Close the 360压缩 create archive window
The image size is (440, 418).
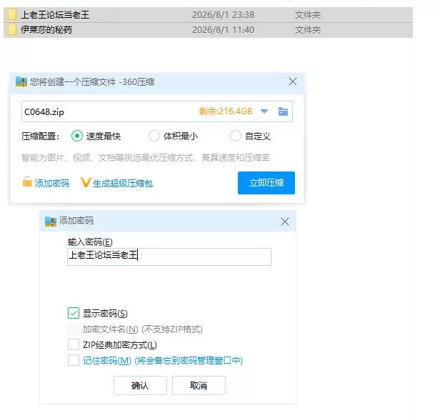tap(293, 81)
